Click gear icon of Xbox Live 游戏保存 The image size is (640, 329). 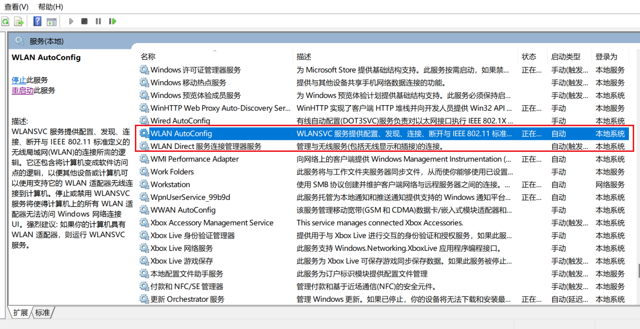144,261
